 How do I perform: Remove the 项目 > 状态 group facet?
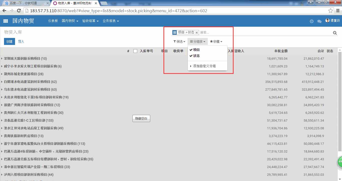[x=197, y=33]
